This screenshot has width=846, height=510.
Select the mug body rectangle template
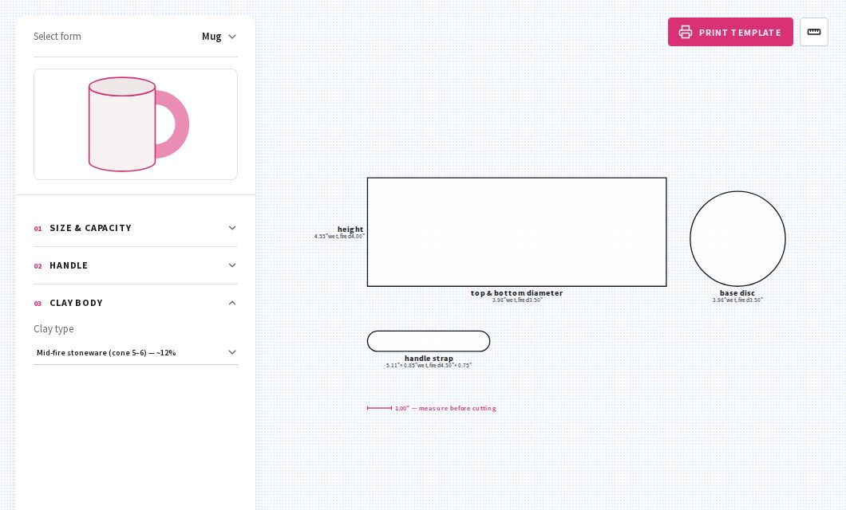click(517, 232)
